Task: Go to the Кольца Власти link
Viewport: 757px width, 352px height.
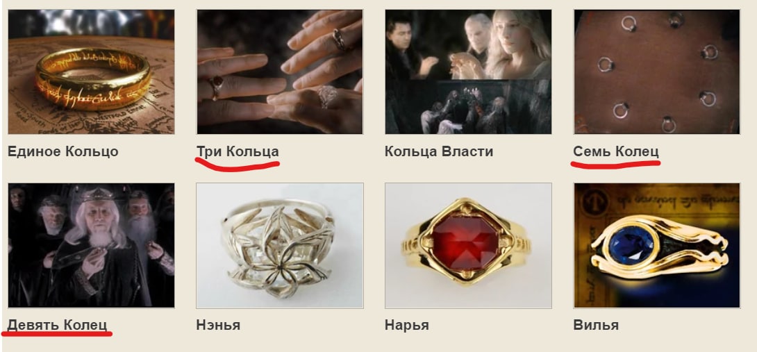Action: tap(439, 151)
